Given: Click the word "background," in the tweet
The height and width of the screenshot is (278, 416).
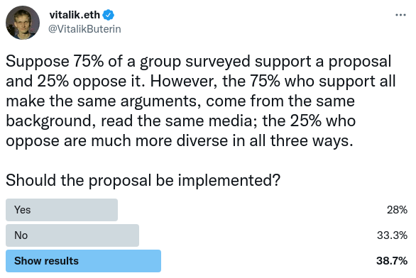Looking at the screenshot, I should click(51, 121).
